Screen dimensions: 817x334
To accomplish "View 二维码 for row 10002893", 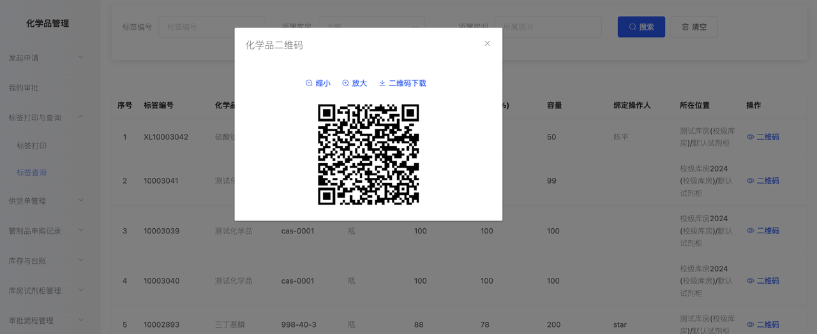I will (x=763, y=324).
